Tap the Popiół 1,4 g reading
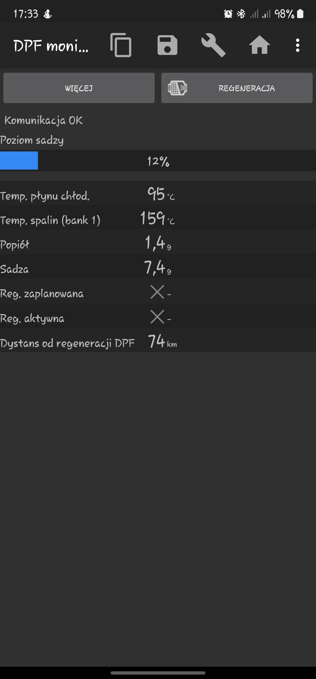 click(x=158, y=243)
